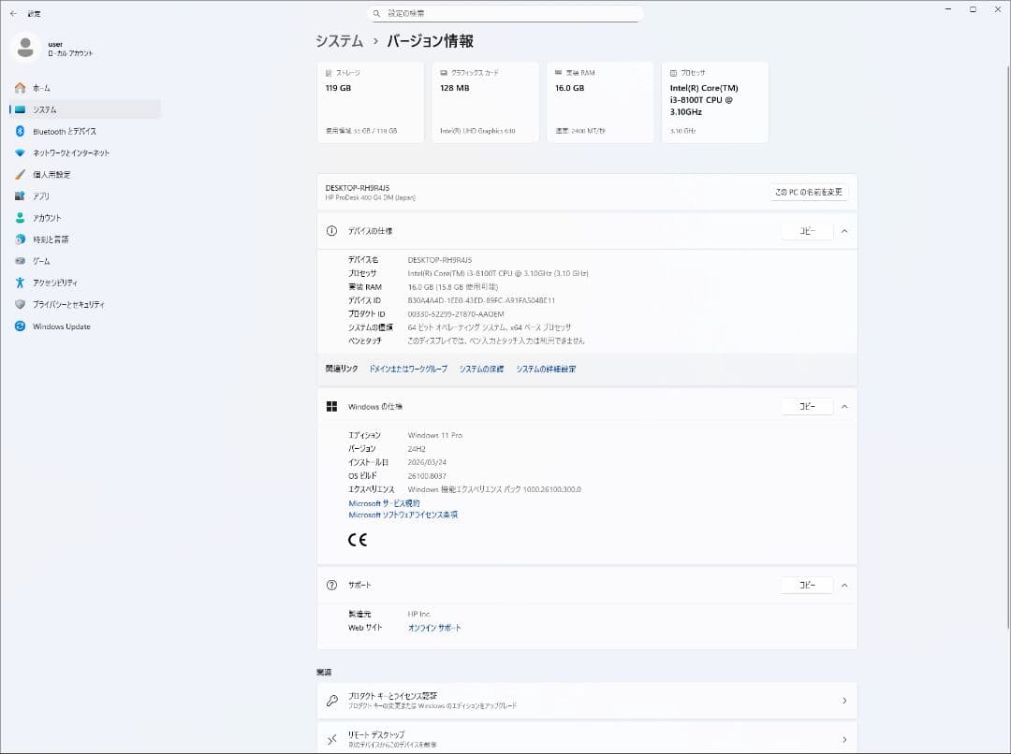The image size is (1011, 754).
Task: Select システム in the sidebar
Action: [85, 109]
